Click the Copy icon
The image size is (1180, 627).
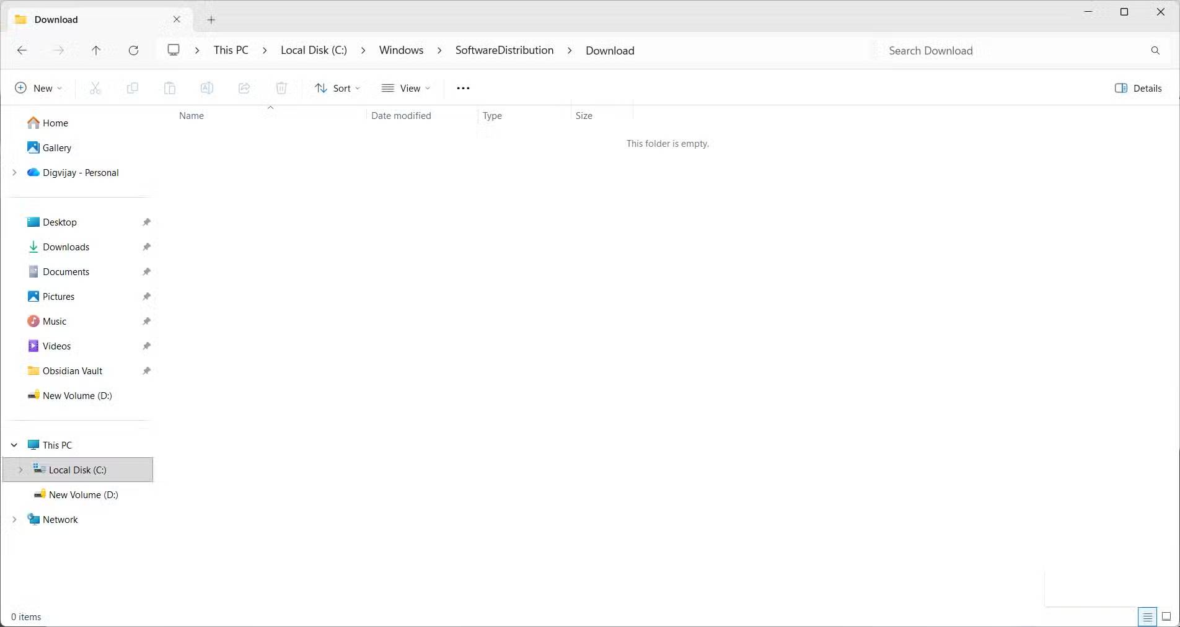[x=132, y=88]
